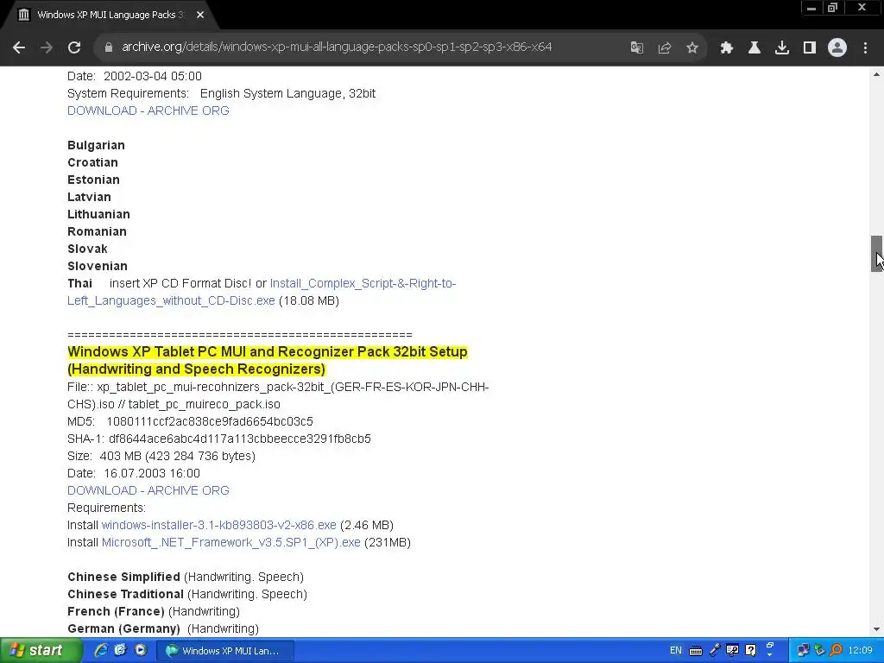
Task: Launch second Quick Launch browser icon
Action: pos(120,651)
